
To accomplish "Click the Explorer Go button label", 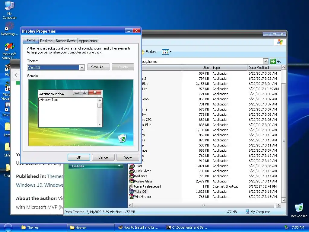I will point(279,61).
